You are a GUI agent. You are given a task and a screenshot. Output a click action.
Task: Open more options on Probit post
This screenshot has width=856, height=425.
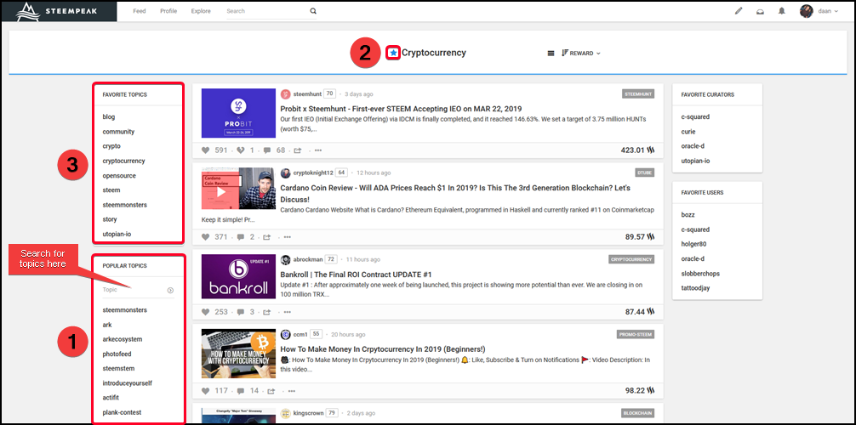[x=318, y=150]
